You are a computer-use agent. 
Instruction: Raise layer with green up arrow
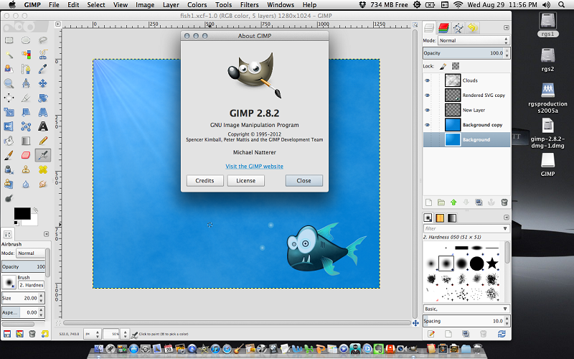pos(453,202)
